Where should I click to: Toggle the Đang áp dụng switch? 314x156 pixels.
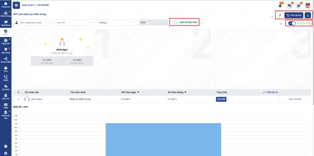[x=292, y=23]
